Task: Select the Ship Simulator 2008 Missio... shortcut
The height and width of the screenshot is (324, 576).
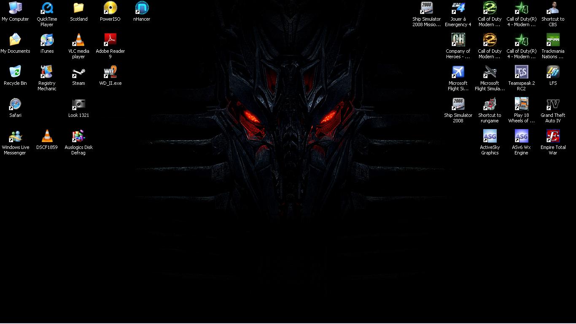Action: (x=426, y=8)
